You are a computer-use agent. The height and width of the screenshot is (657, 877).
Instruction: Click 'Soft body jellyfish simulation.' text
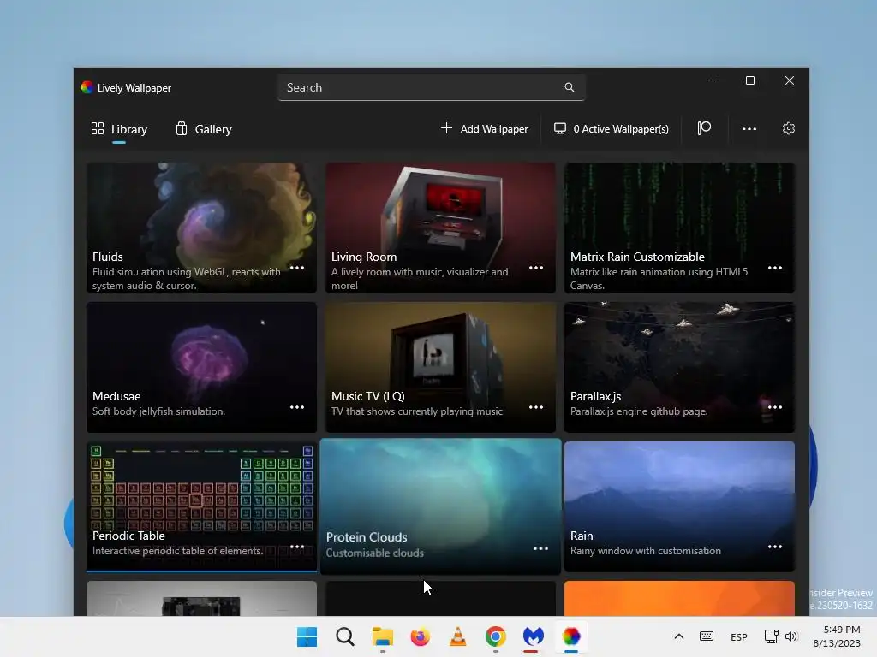click(x=158, y=411)
